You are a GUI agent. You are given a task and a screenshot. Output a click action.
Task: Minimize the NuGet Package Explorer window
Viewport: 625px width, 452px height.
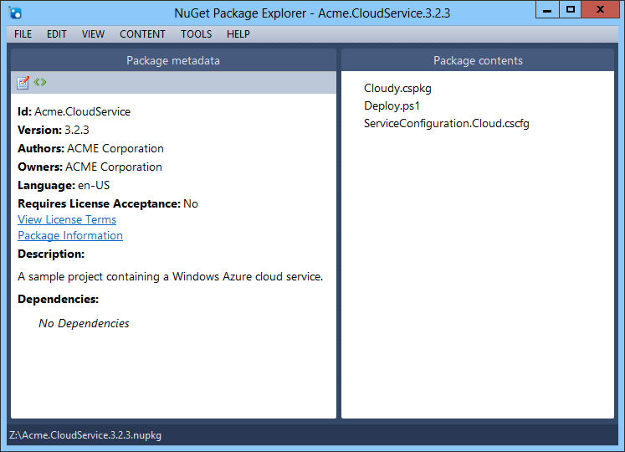point(547,9)
